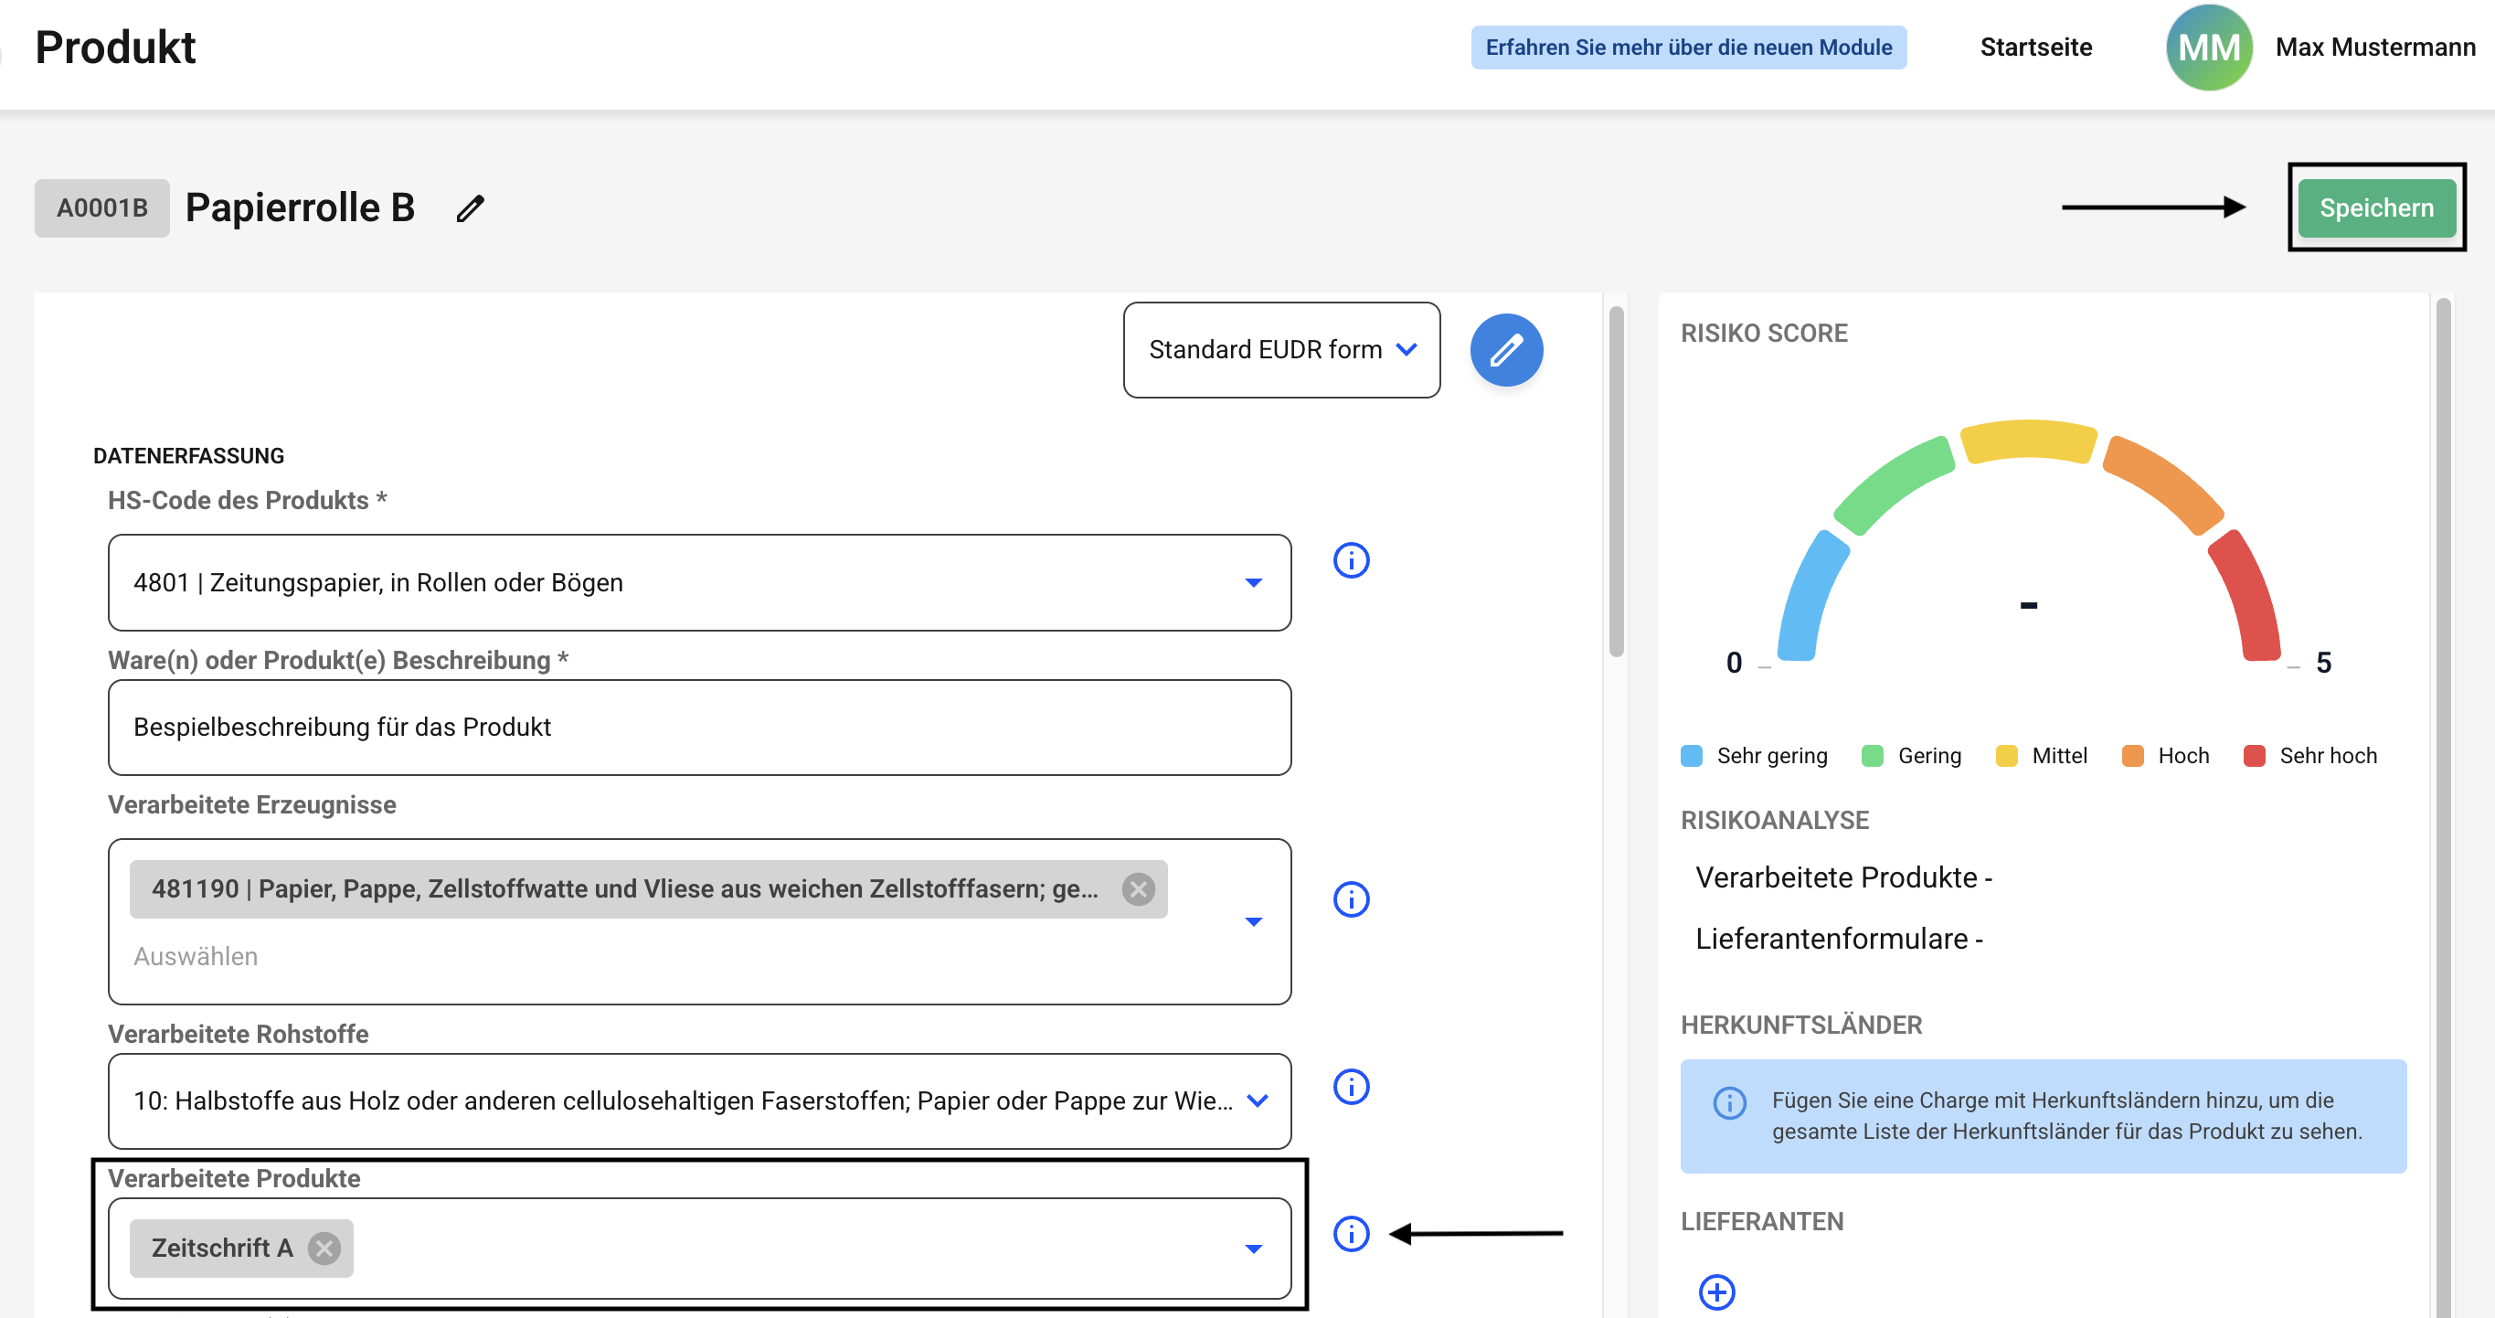Remove the 481190 Papier, Pappe chip
The image size is (2495, 1318).
pos(1138,888)
